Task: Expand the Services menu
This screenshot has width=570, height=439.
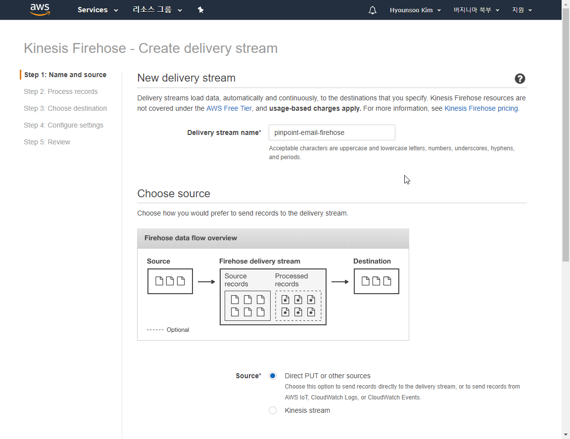Action: point(98,10)
